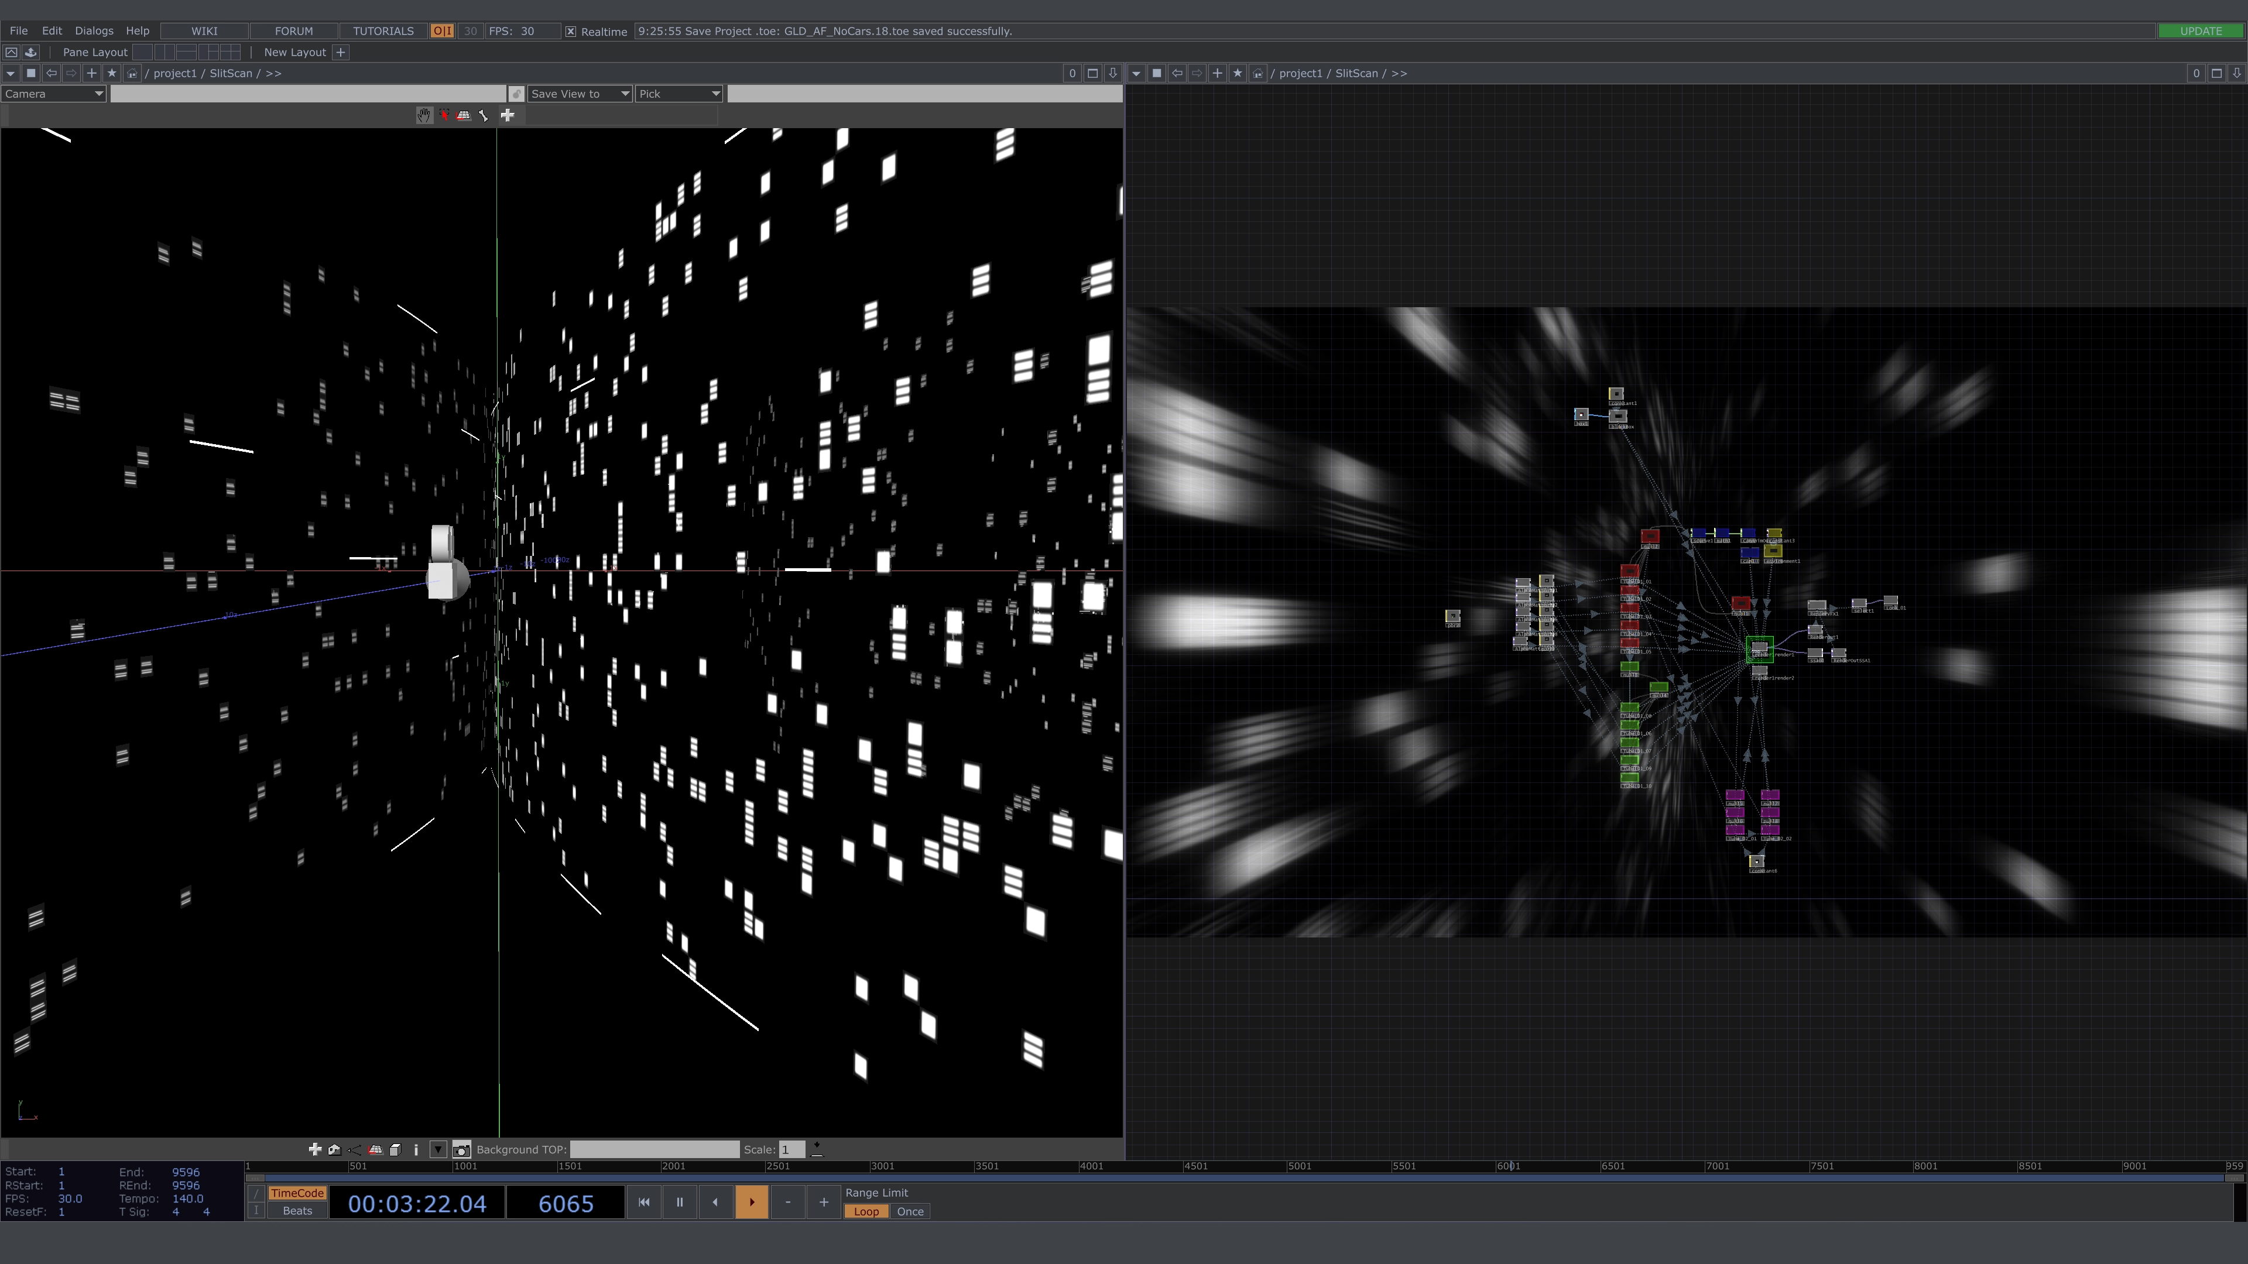Click the orange play forward button

751,1202
